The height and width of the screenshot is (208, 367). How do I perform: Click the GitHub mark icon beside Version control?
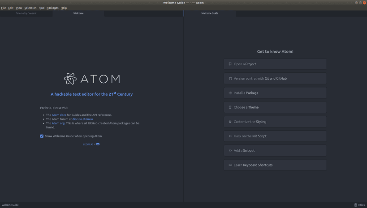coord(230,79)
